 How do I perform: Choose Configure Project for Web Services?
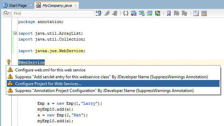pyautogui.click(x=113, y=83)
